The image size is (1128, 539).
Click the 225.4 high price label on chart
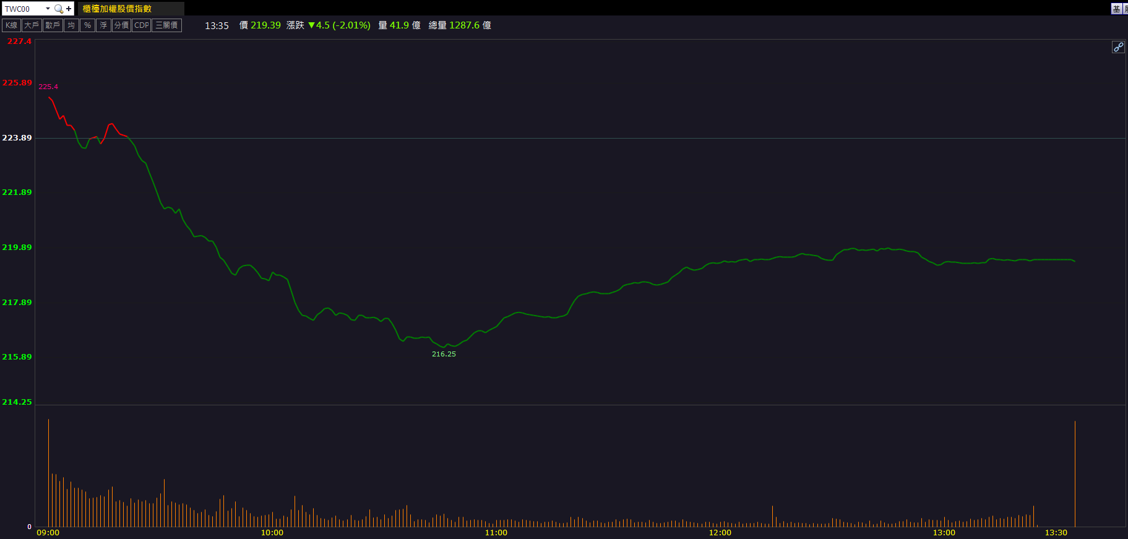tap(48, 87)
